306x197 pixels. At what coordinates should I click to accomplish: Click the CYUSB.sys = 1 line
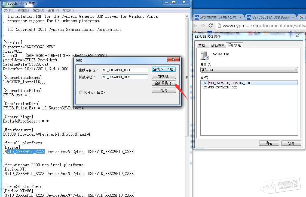pos(17,95)
